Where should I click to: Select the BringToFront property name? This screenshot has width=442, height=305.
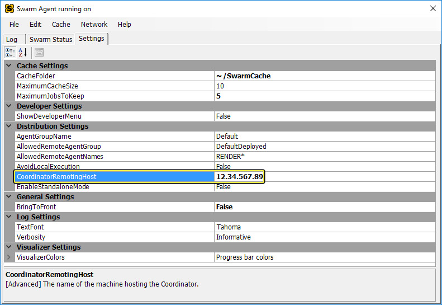[x=114, y=207]
